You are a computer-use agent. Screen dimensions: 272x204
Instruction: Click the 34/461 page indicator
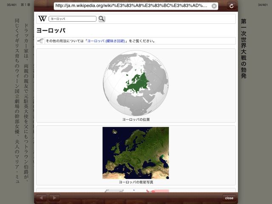pyautogui.click(x=263, y=5)
